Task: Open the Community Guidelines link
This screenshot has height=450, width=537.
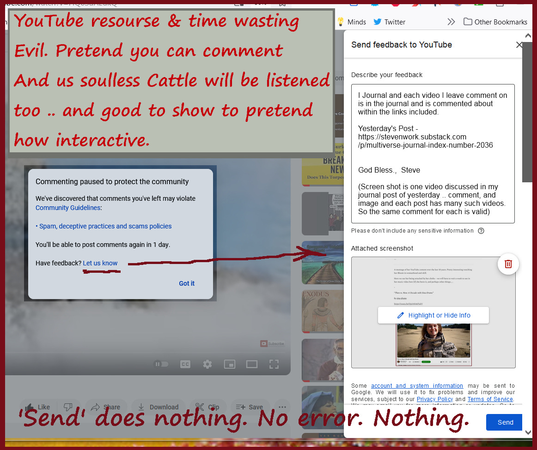Action: pyautogui.click(x=68, y=208)
